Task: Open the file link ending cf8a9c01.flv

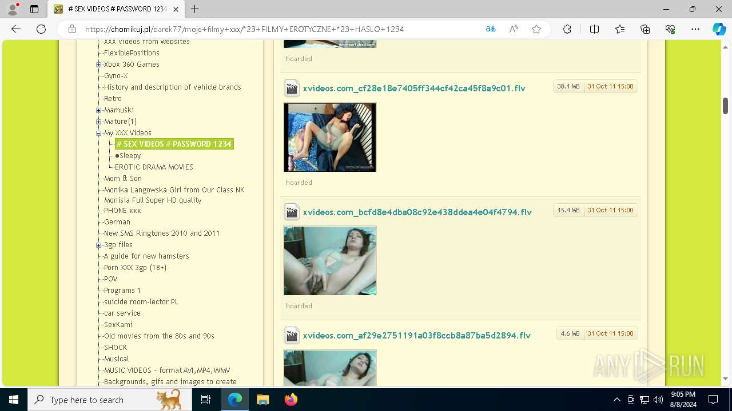Action: pyautogui.click(x=414, y=88)
